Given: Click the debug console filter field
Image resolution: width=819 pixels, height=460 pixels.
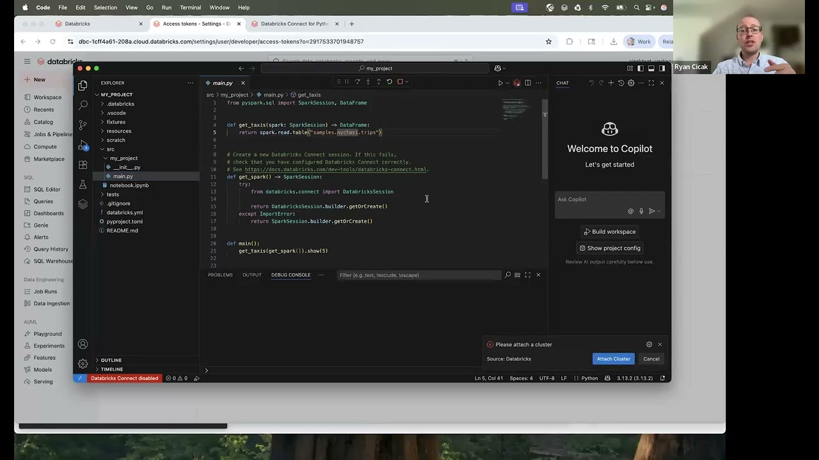Looking at the screenshot, I should (419, 275).
